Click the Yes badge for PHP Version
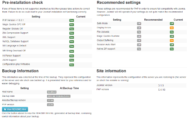Image resolution: width=187 pixels, height=118 pixels. pyautogui.click(x=72, y=20)
